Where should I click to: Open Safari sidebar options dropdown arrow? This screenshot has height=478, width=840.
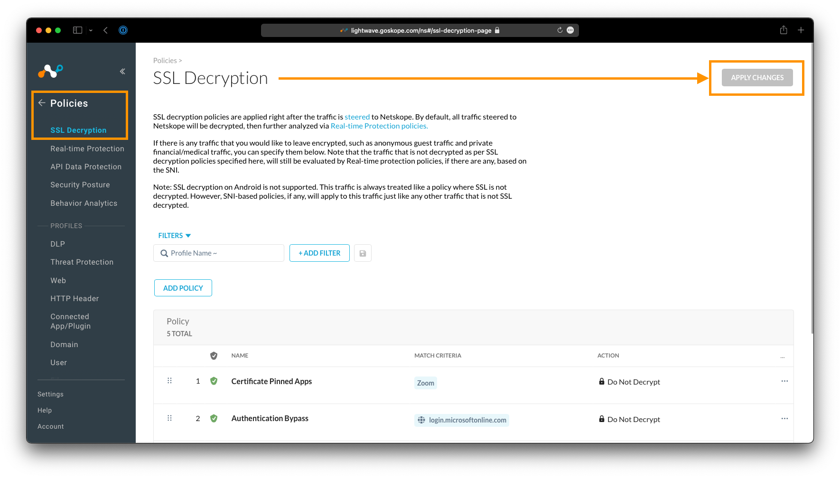coord(91,30)
